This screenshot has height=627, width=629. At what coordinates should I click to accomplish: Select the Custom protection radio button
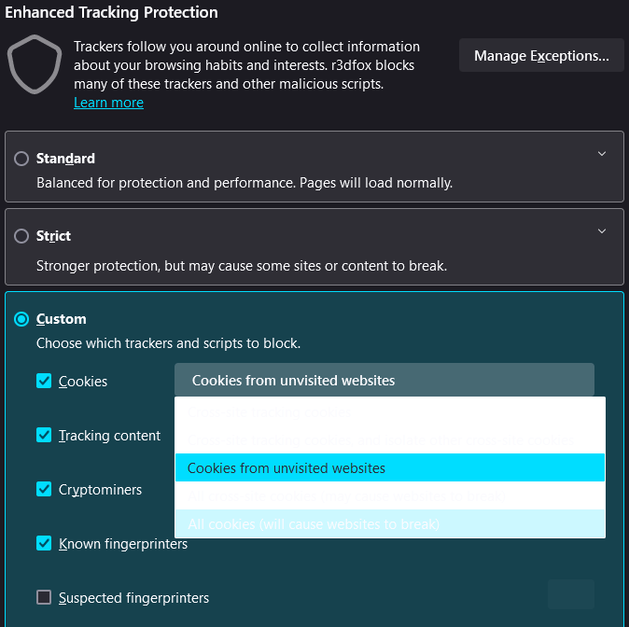click(x=21, y=319)
